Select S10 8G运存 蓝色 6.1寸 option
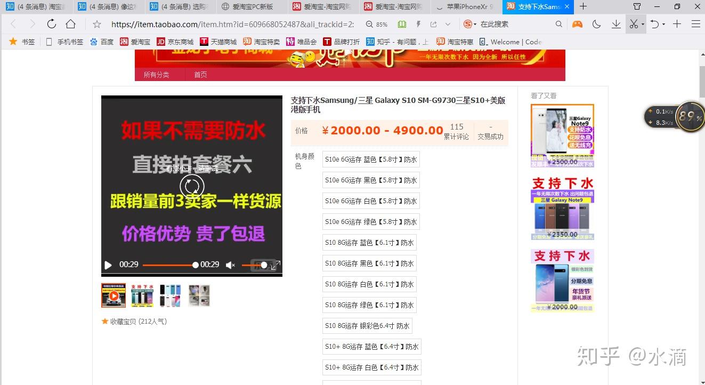Image resolution: width=705 pixels, height=385 pixels. (x=369, y=243)
